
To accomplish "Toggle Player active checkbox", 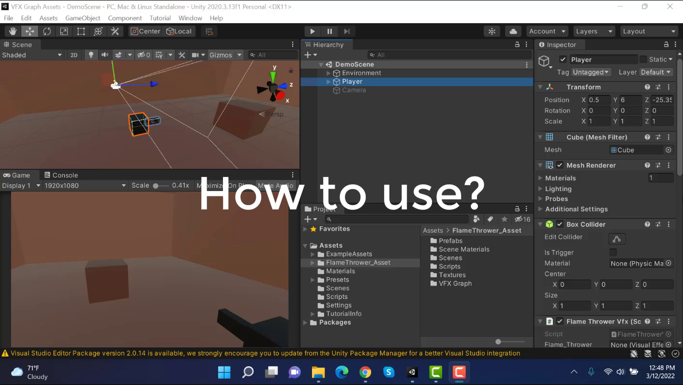I will [563, 59].
